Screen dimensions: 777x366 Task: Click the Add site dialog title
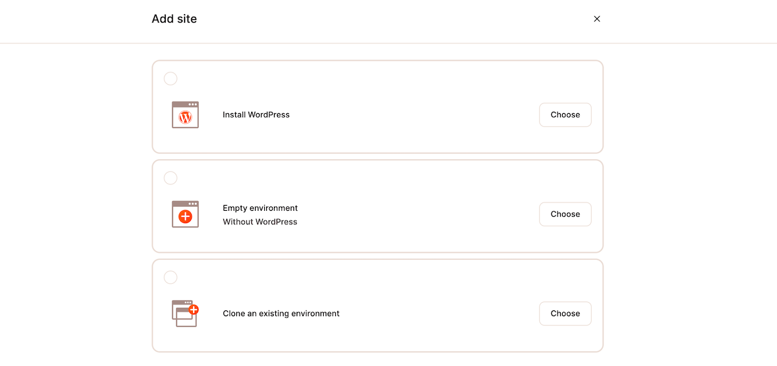pyautogui.click(x=174, y=19)
